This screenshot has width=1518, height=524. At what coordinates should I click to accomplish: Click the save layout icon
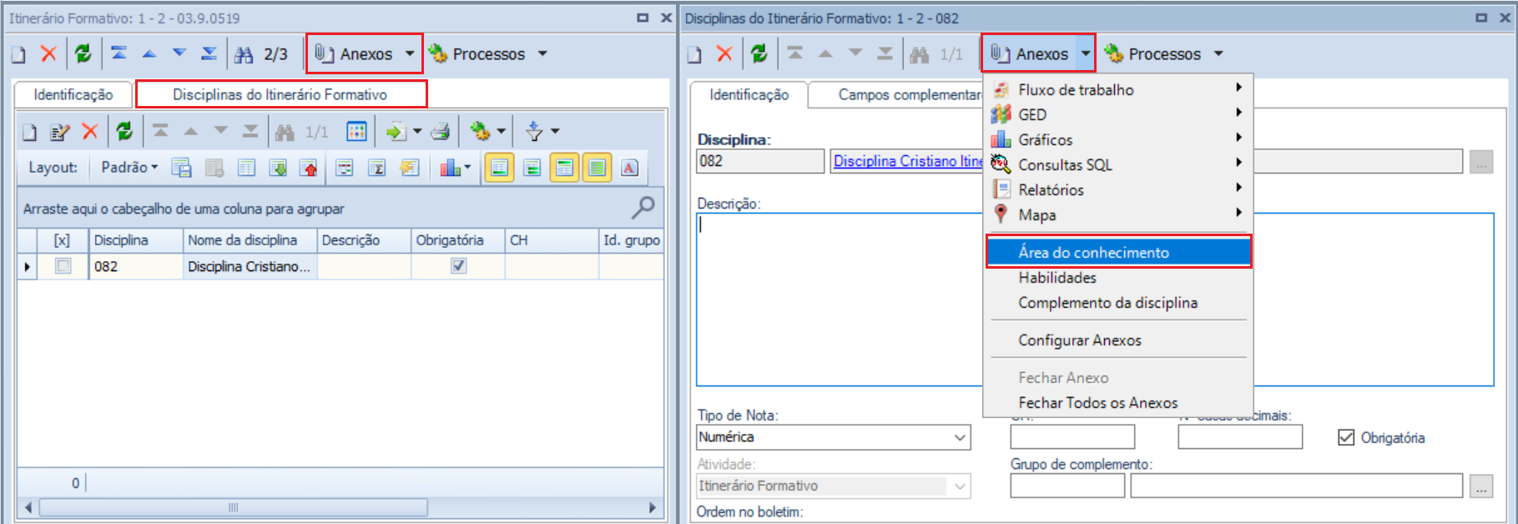(x=181, y=168)
